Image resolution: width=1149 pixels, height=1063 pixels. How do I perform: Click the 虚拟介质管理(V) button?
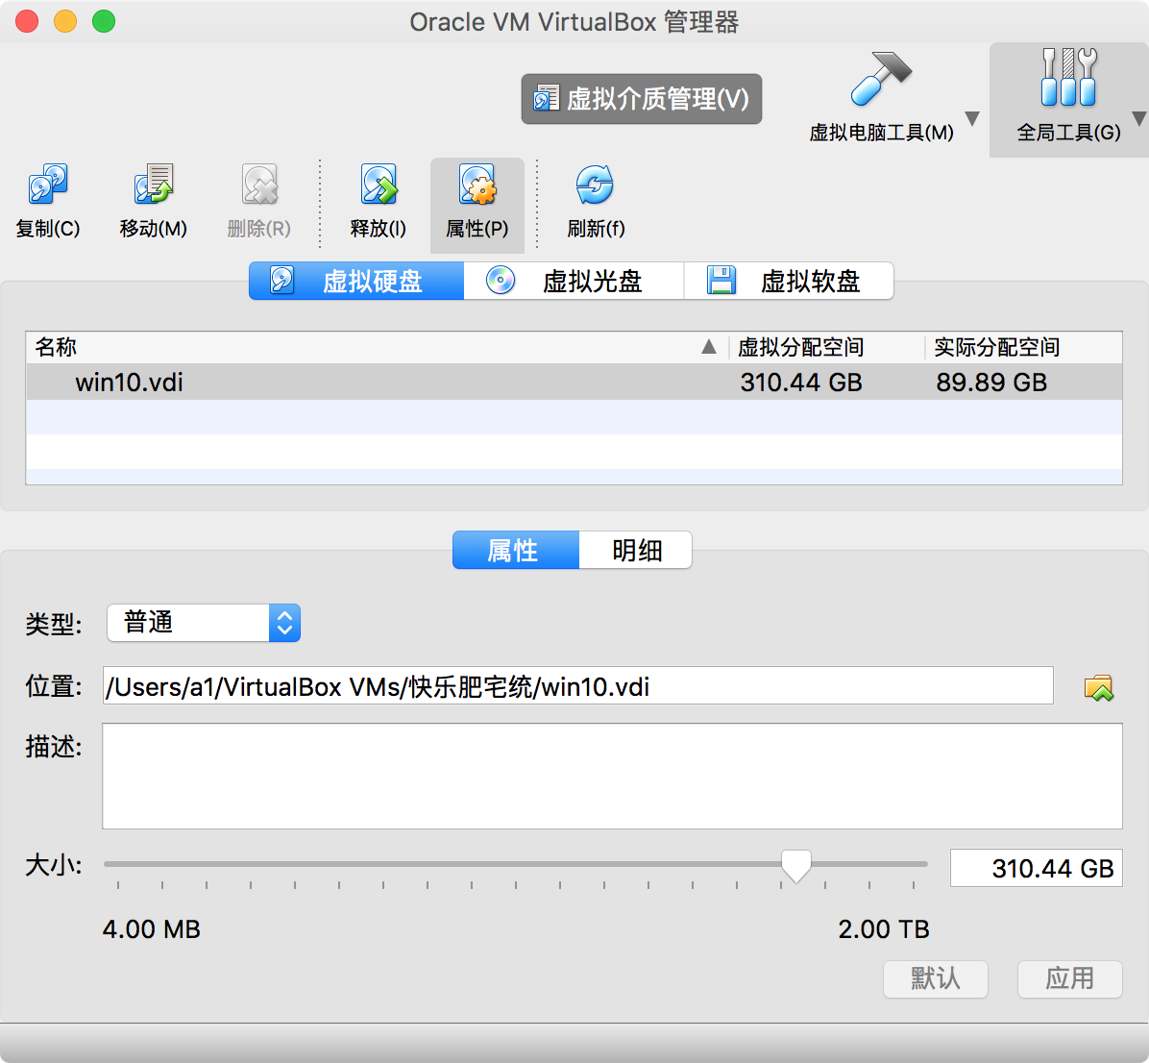click(x=641, y=99)
